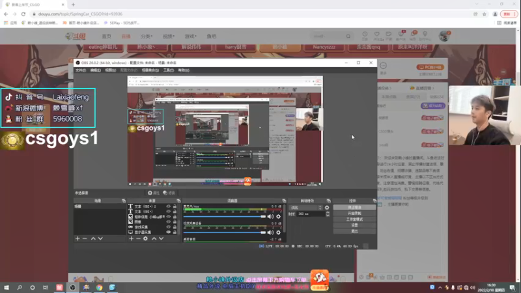Pop out the sources dock panel

tap(178, 201)
